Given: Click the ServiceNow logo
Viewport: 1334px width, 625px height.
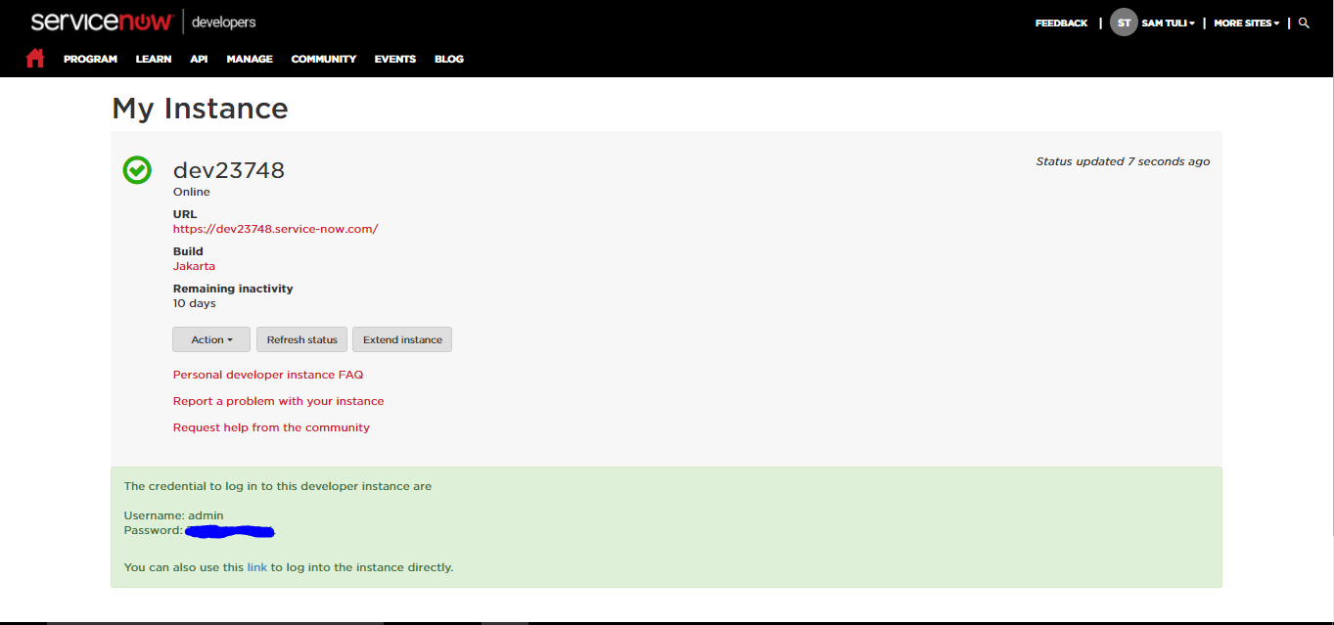Looking at the screenshot, I should (x=102, y=22).
